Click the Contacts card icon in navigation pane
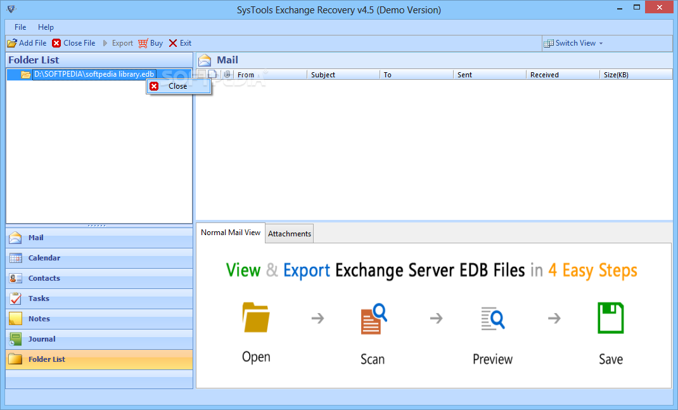This screenshot has width=678, height=410. (16, 278)
